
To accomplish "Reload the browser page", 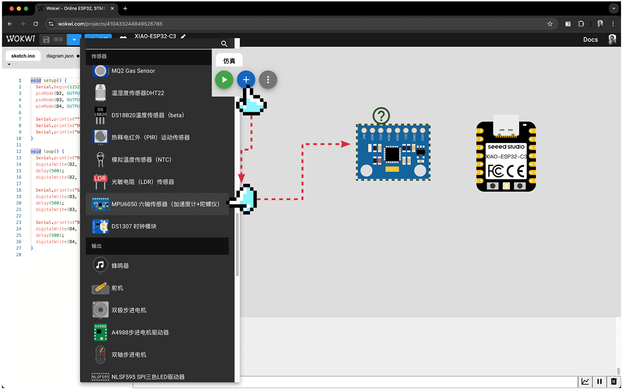I will pos(36,24).
